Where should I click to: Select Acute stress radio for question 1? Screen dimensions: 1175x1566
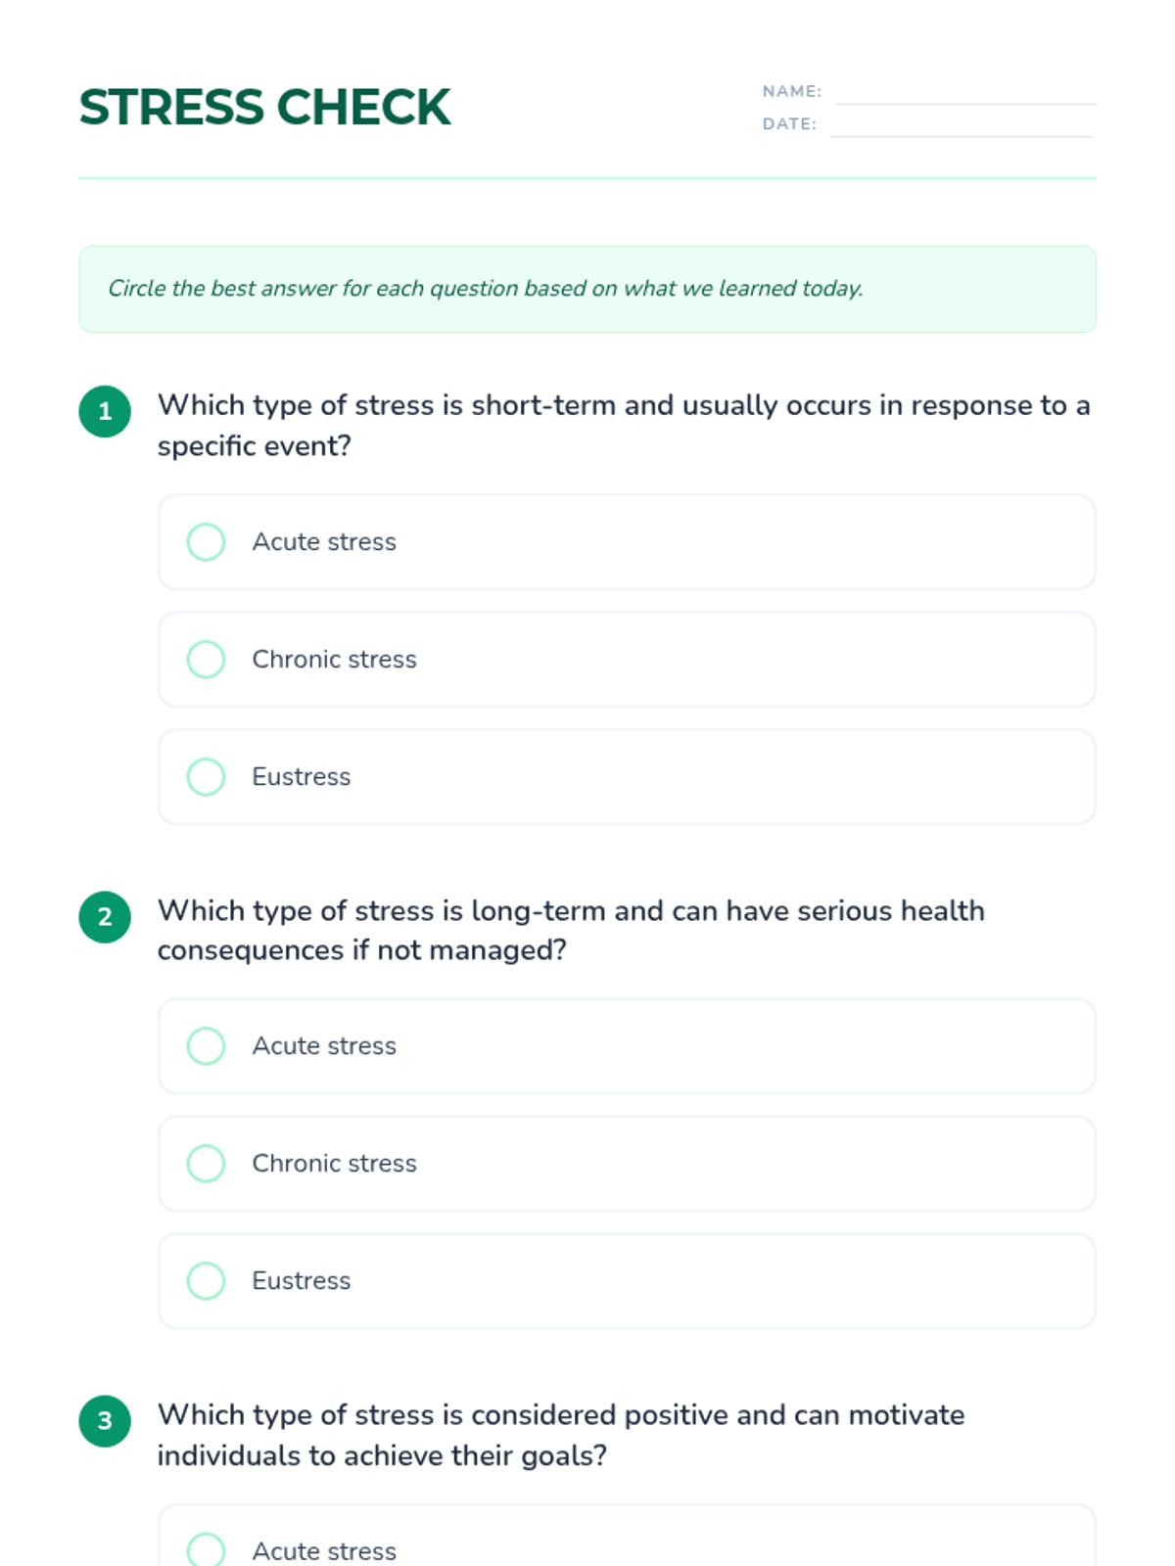[206, 541]
